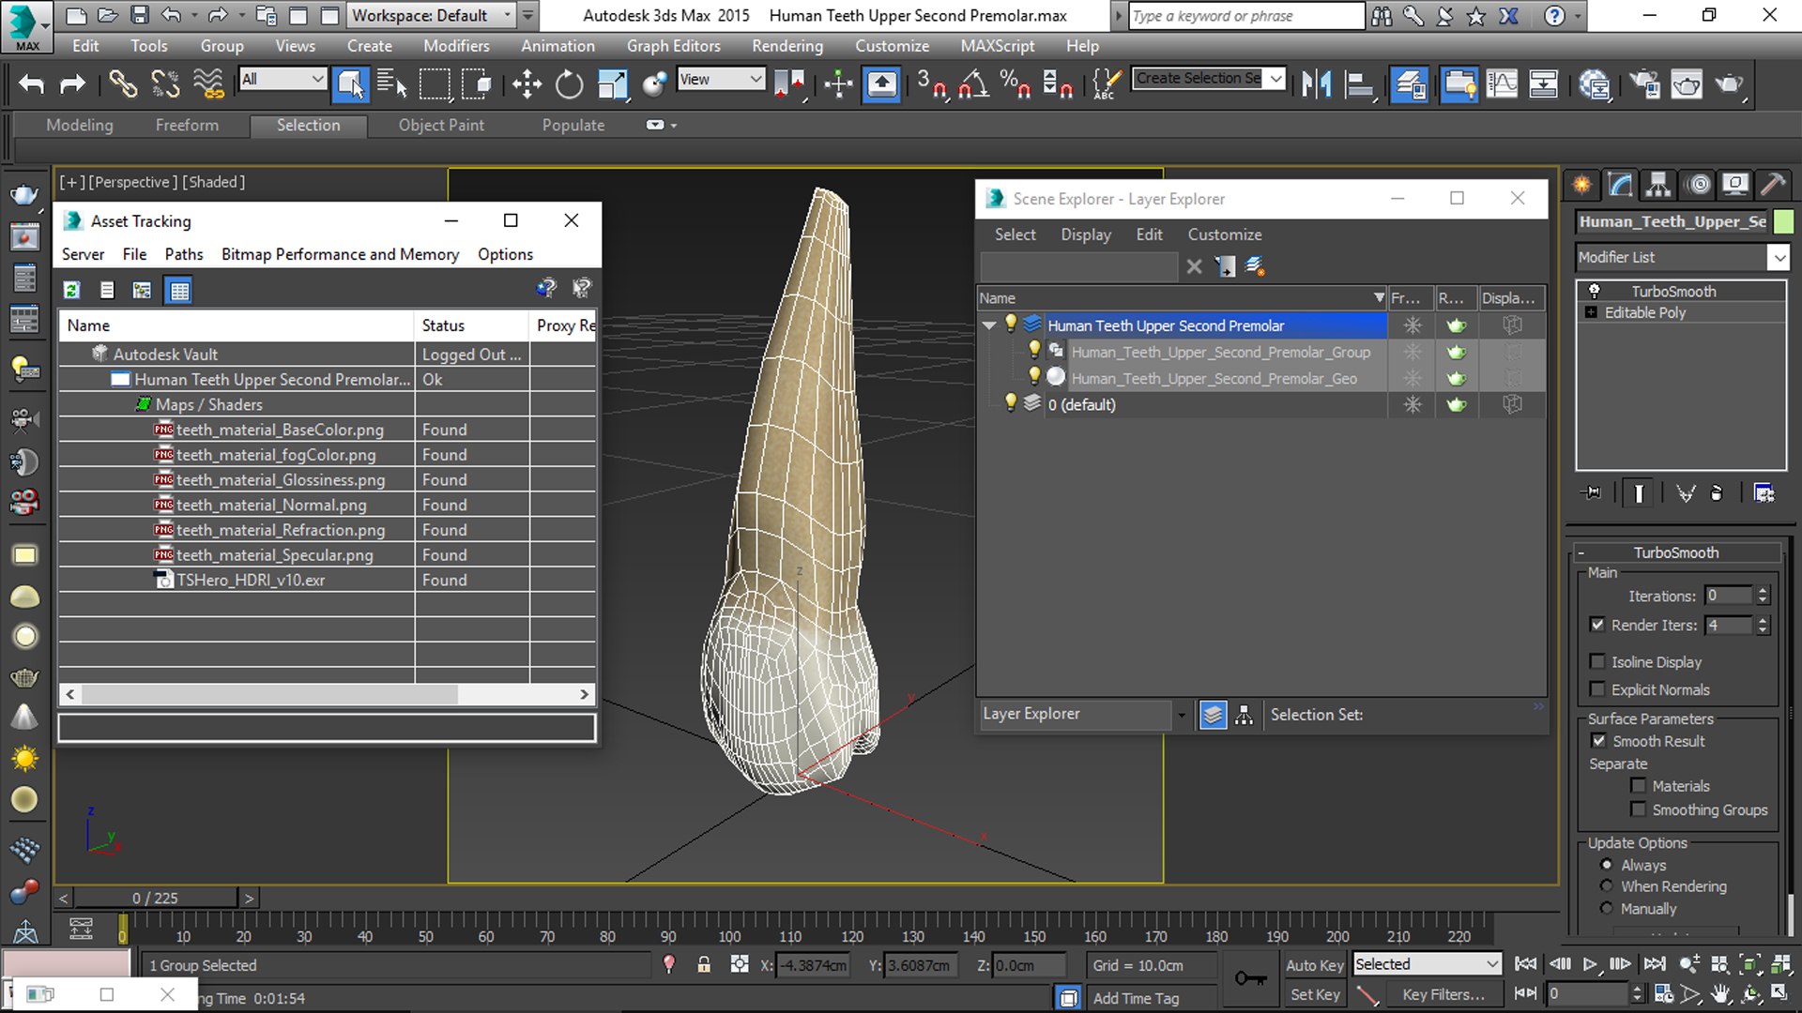
Task: Select the When Rendering update option
Action: [1607, 886]
